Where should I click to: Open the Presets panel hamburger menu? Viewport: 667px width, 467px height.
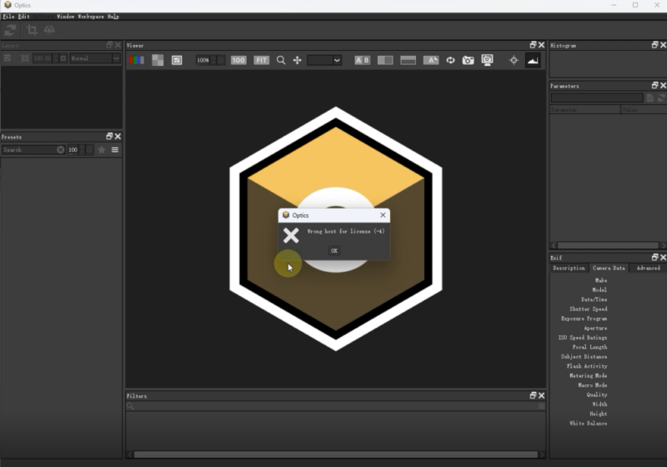[x=115, y=150]
